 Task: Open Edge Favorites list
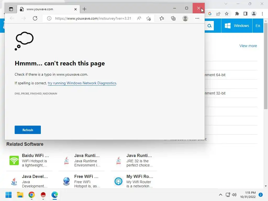pyautogui.click(x=162, y=18)
